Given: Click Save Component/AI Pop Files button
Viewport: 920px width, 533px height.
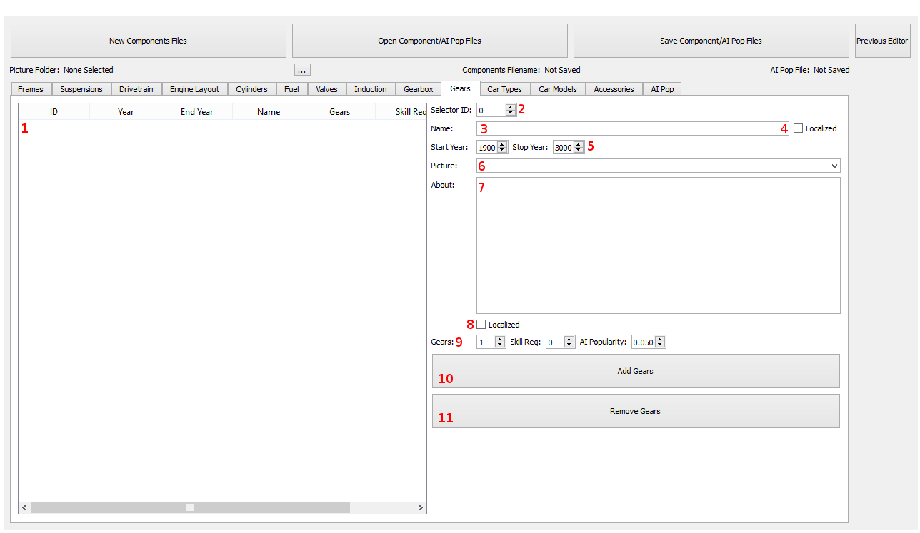Looking at the screenshot, I should point(711,41).
